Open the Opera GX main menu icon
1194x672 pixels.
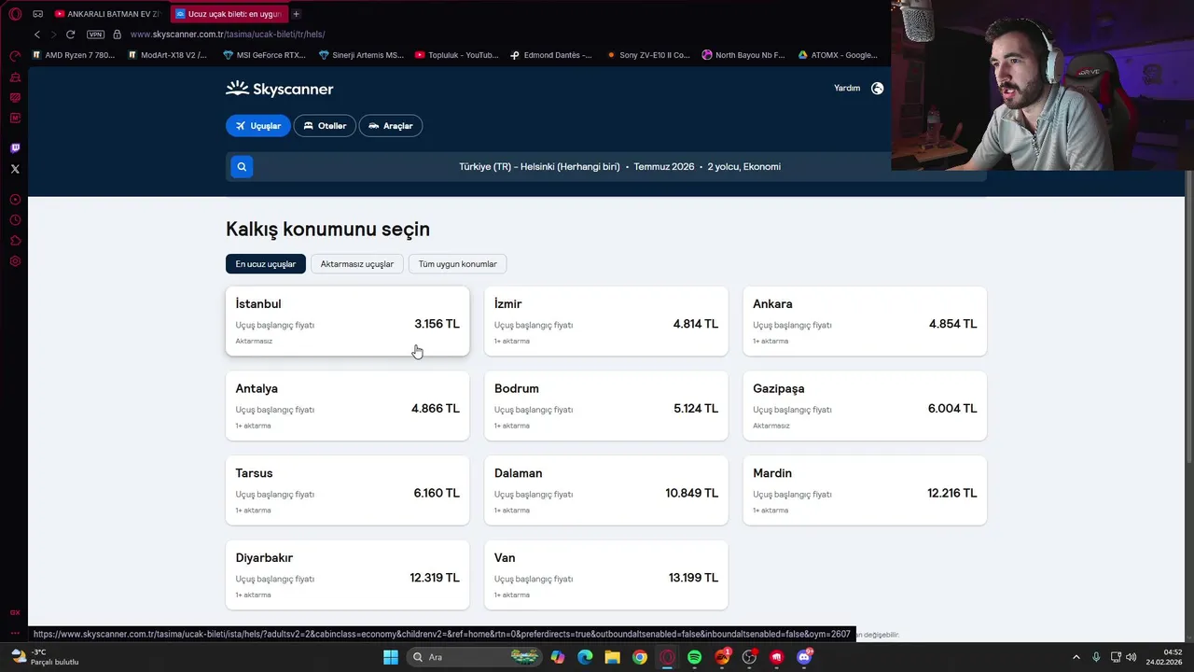click(x=15, y=14)
